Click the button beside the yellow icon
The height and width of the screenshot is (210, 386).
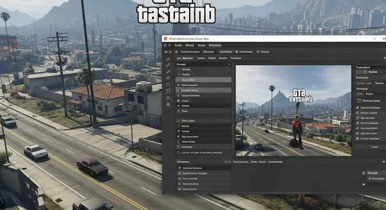click(376, 173)
